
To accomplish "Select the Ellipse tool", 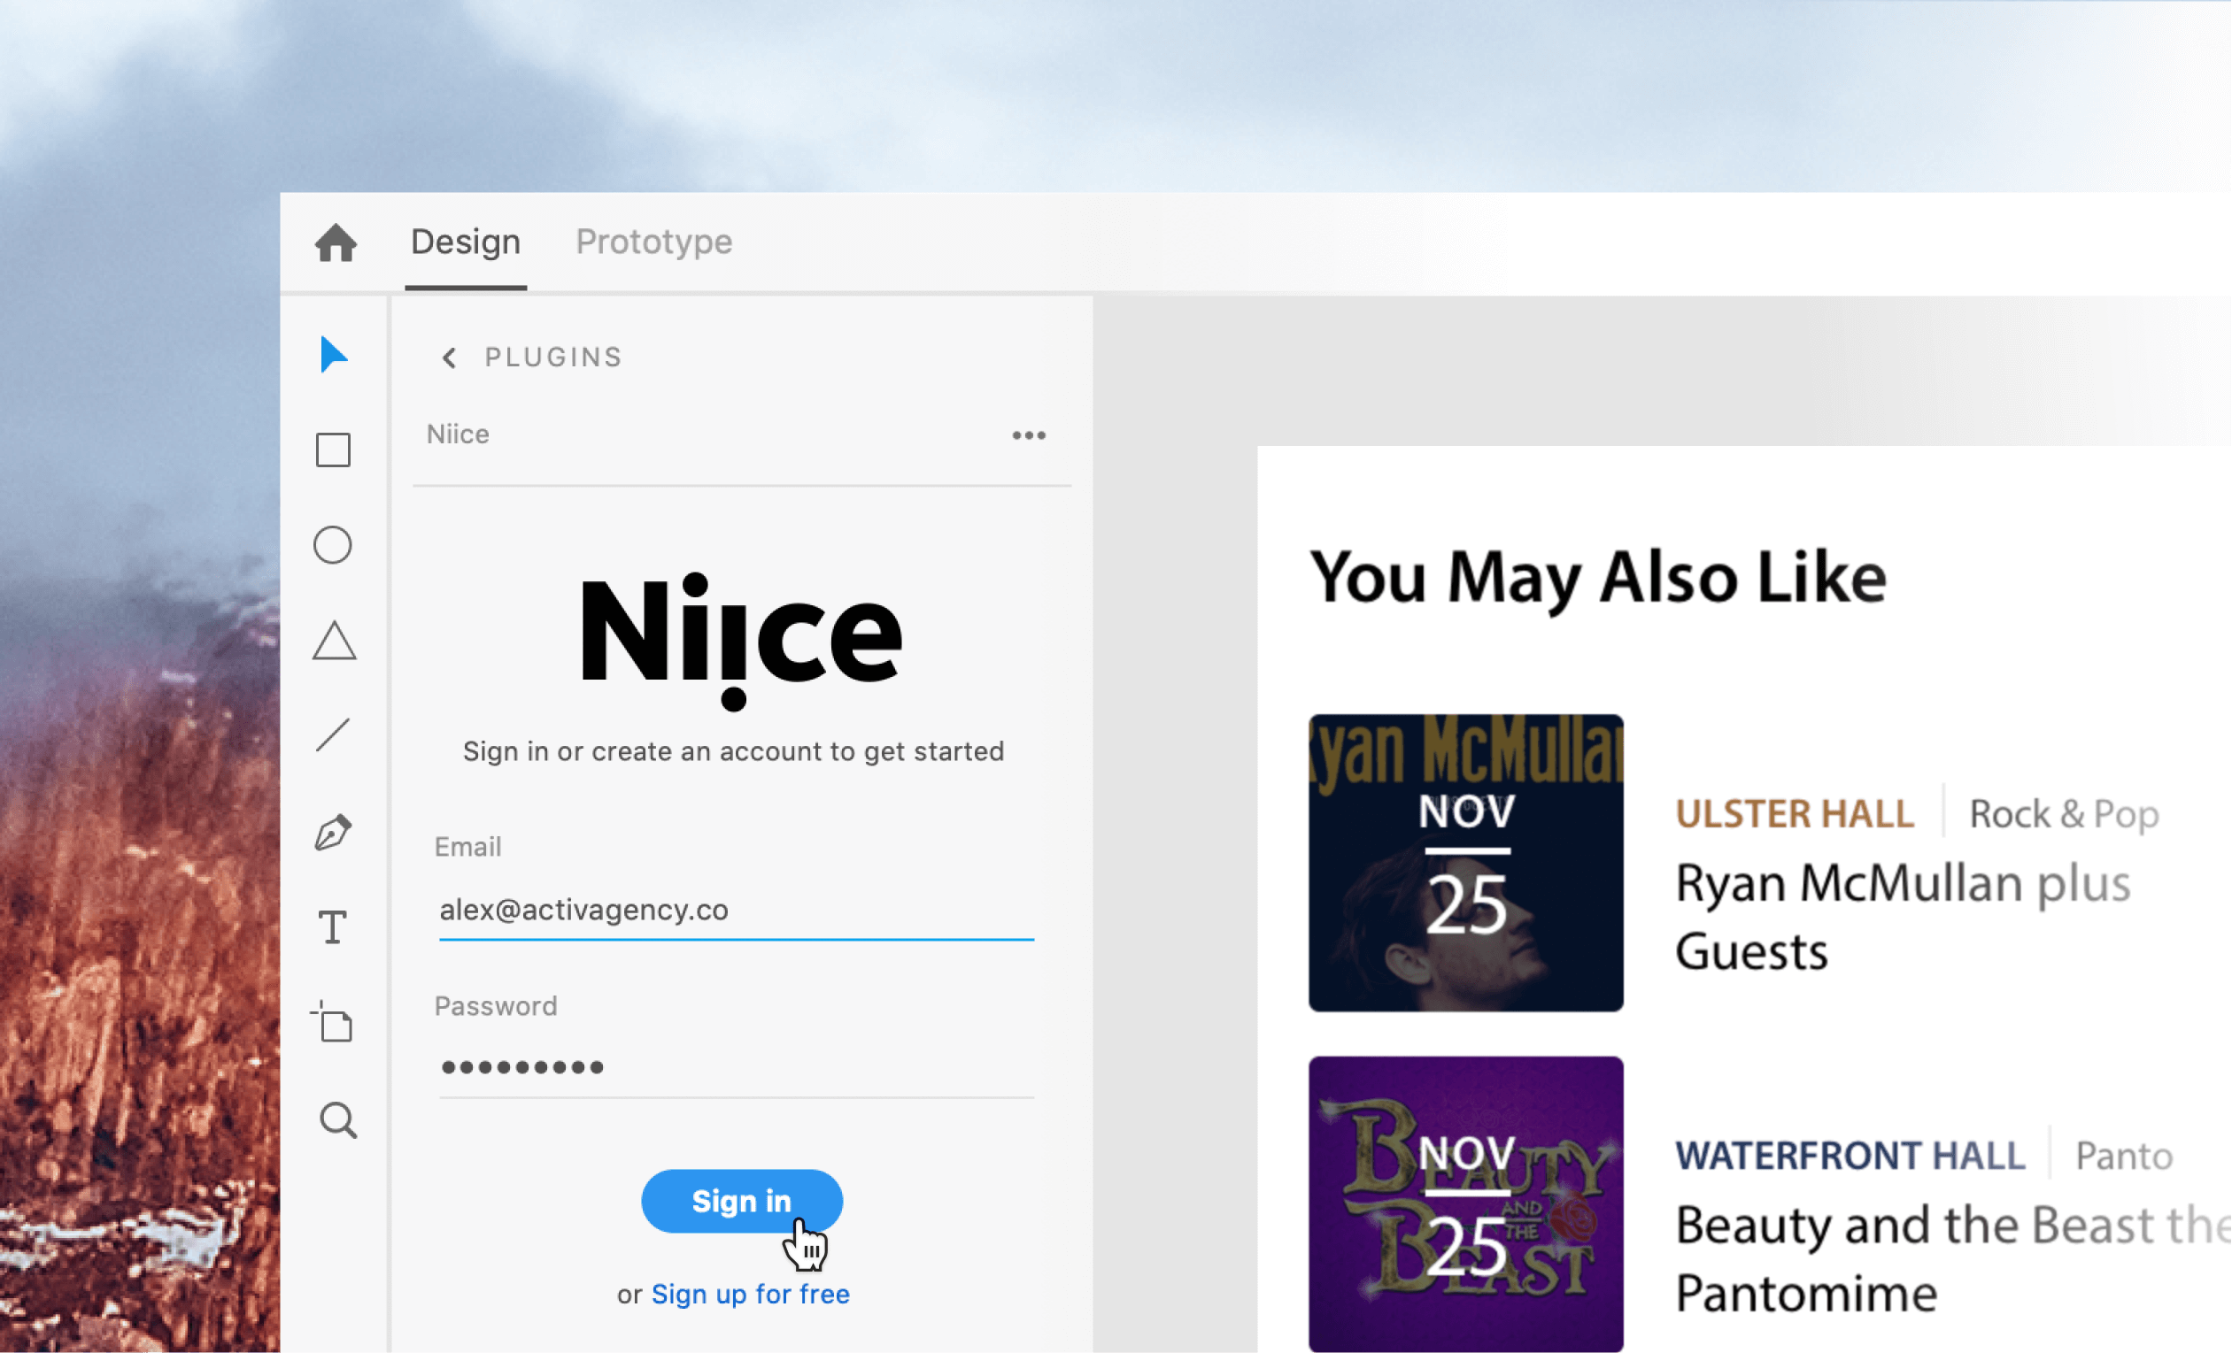I will coord(332,545).
